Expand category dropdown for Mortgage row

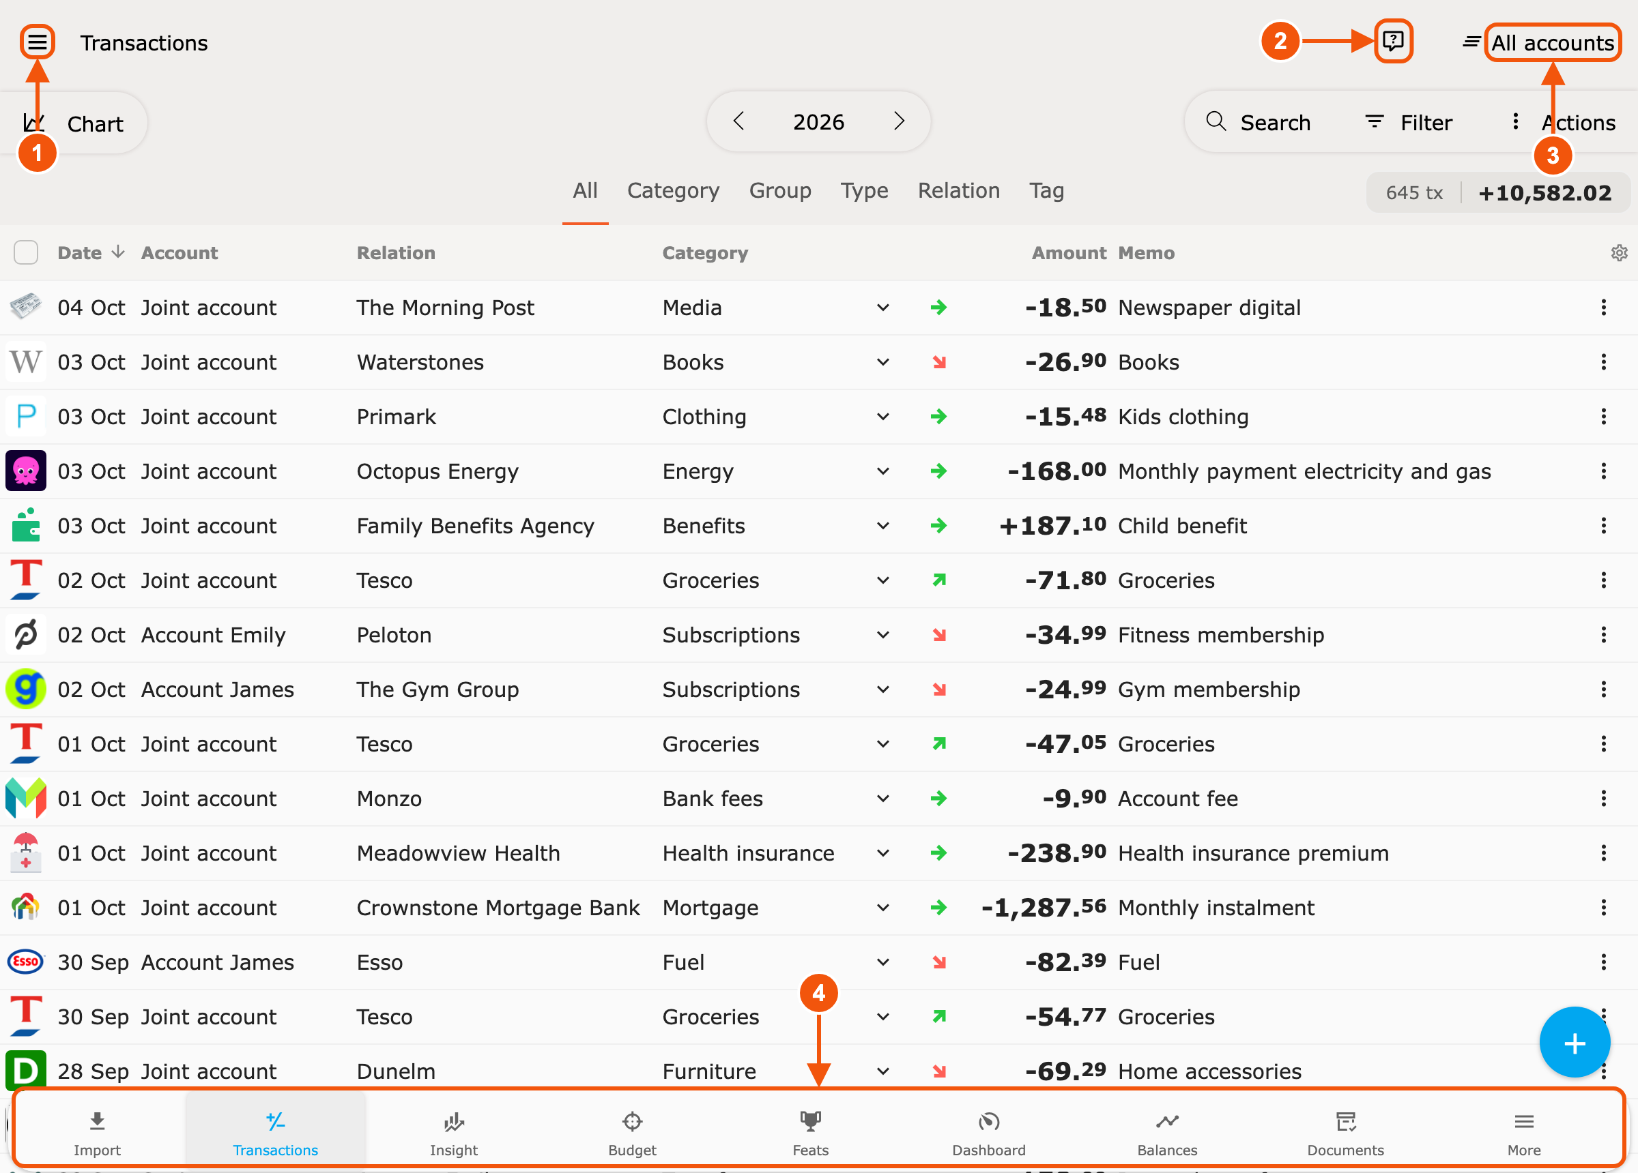click(x=882, y=907)
